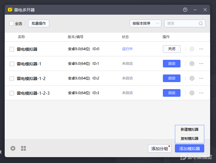Click the name 雷电模拟器-1-2-3

pos(33,93)
